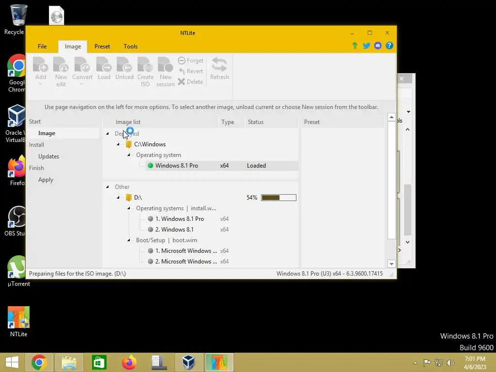Screen dimensions: 496x372
Task: Click the Type column header
Action: [x=228, y=122]
